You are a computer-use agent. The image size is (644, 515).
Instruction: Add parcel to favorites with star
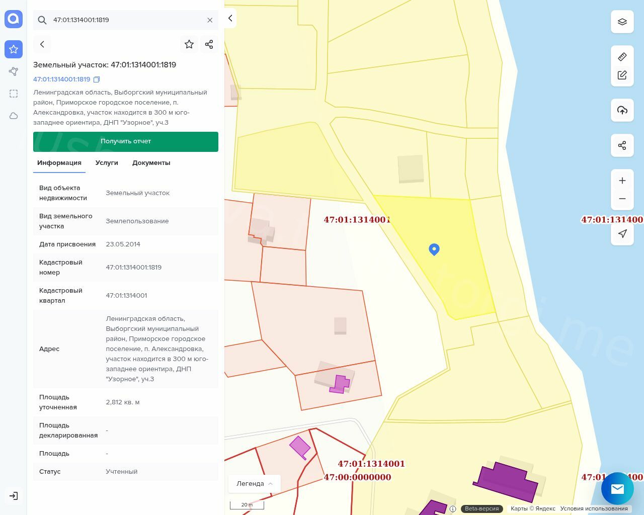click(189, 44)
